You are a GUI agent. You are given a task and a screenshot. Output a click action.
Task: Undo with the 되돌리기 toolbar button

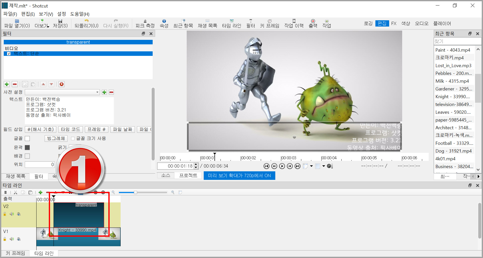[86, 24]
